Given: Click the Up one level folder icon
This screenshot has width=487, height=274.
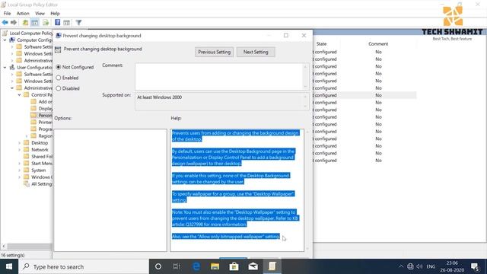Looking at the screenshot, I should click(25, 22).
